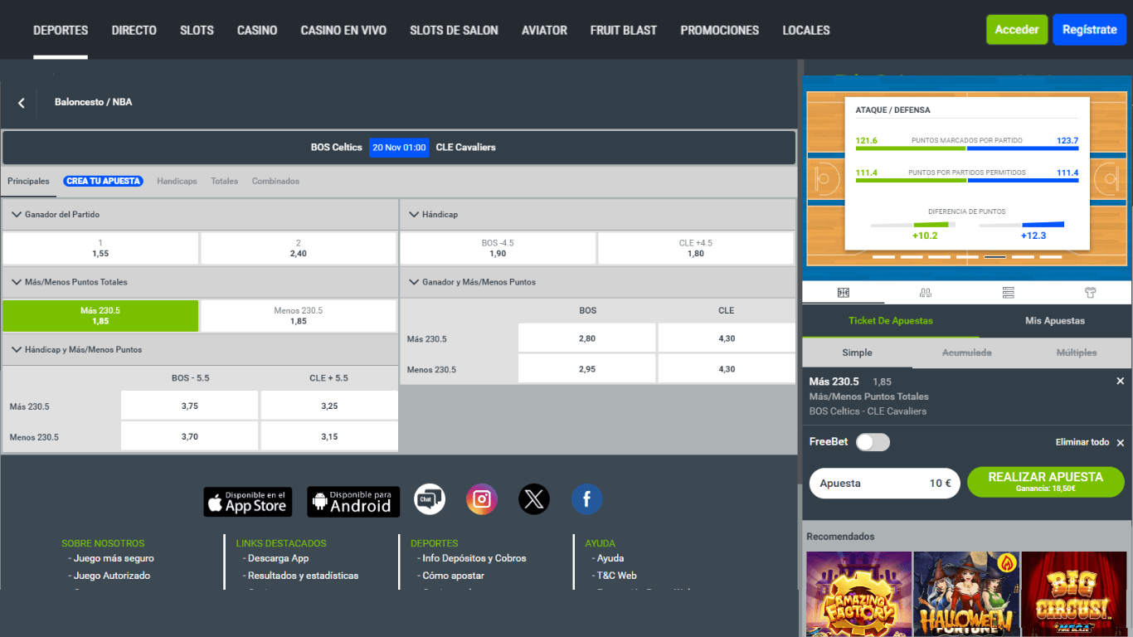Open the Halloween Fortune game thumbnail
Screen dimensions: 1133x637
click(966, 595)
